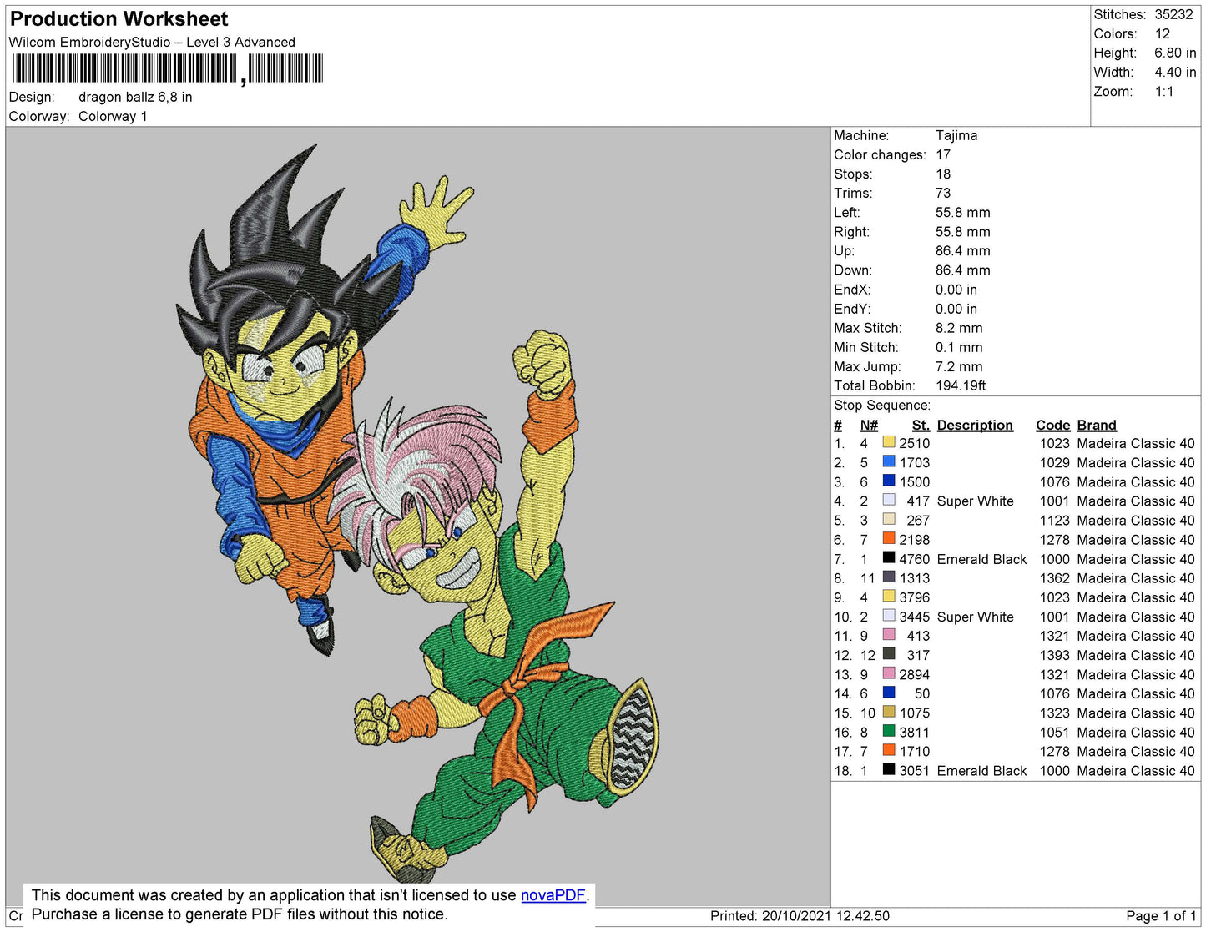Select code '1051' in stop row 16
This screenshot has width=1206, height=932.
[1054, 733]
